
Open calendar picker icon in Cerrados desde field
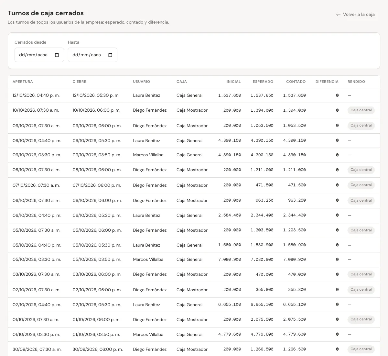57,55
